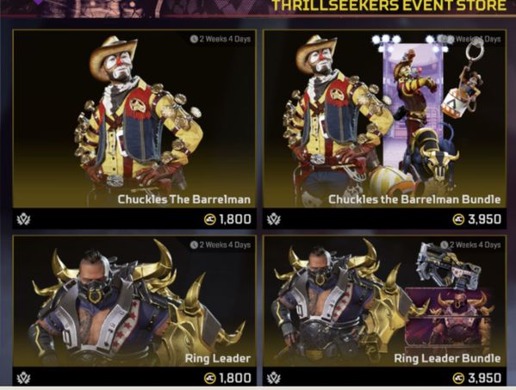516x390 pixels.
Task: Click the weapon skin preview in Ring Leader Bundle
Action: (x=449, y=266)
